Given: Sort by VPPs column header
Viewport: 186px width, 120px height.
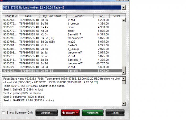Looking at the screenshot, I should [x=117, y=16].
